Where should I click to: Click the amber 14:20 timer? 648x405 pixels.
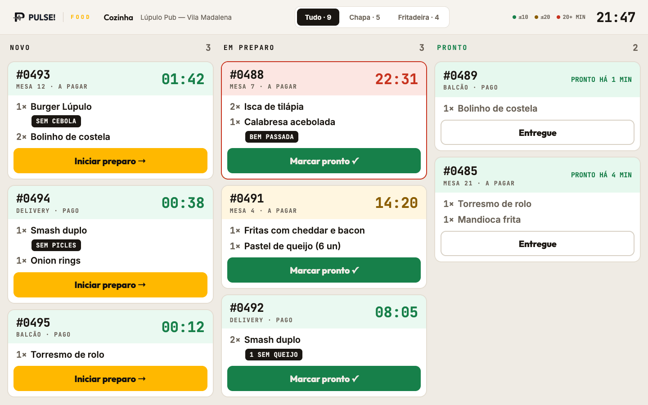[x=396, y=203]
